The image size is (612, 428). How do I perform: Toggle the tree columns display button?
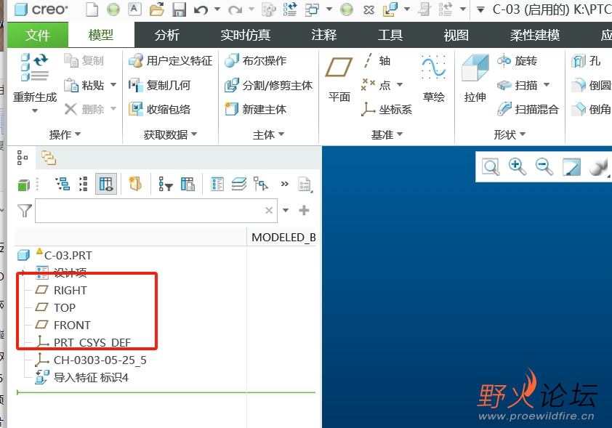pos(106,184)
